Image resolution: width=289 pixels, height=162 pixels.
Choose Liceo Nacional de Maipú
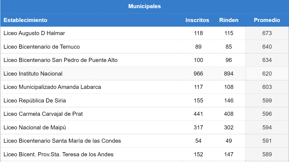pos(35,127)
